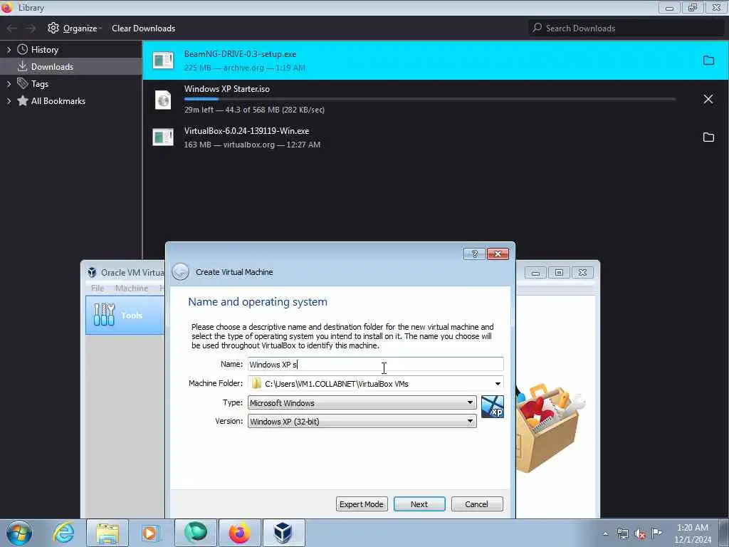Click the muted volume tray icon
729x547 pixels.
[x=640, y=533]
